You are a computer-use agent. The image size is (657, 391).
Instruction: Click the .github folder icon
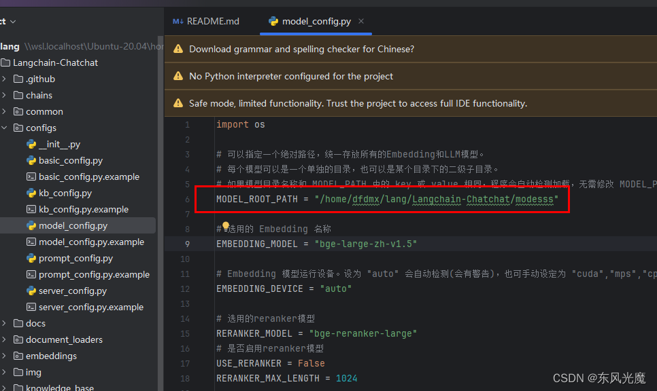click(x=18, y=79)
